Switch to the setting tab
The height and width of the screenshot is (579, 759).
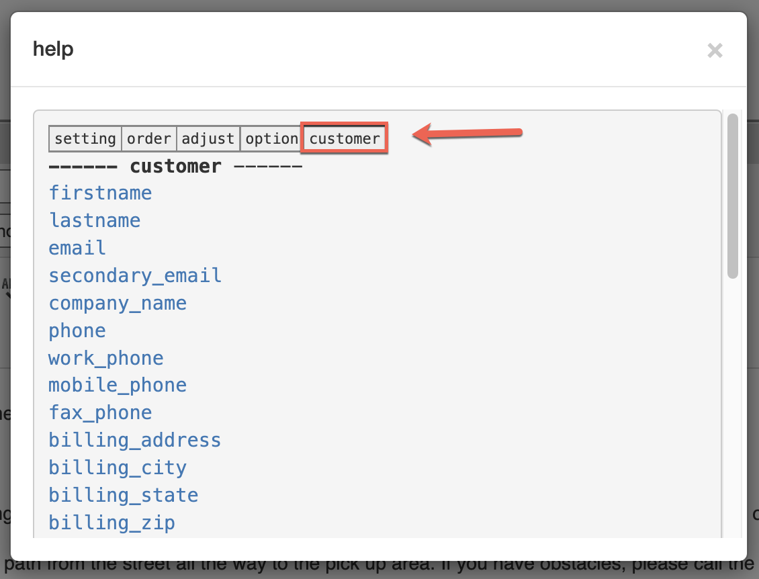(85, 139)
